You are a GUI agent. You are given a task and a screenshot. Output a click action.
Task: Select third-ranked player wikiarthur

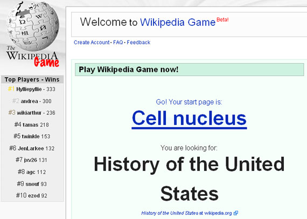point(29,113)
